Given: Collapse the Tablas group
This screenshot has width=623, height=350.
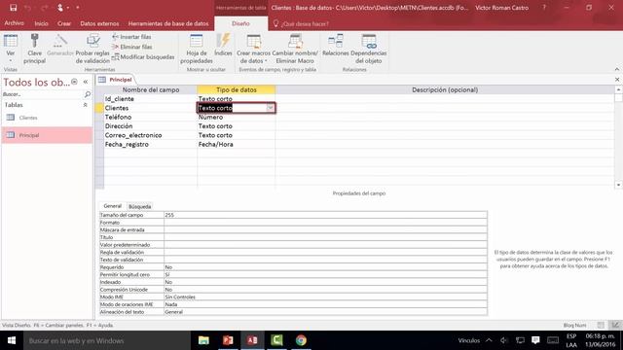Looking at the screenshot, I should [x=85, y=105].
